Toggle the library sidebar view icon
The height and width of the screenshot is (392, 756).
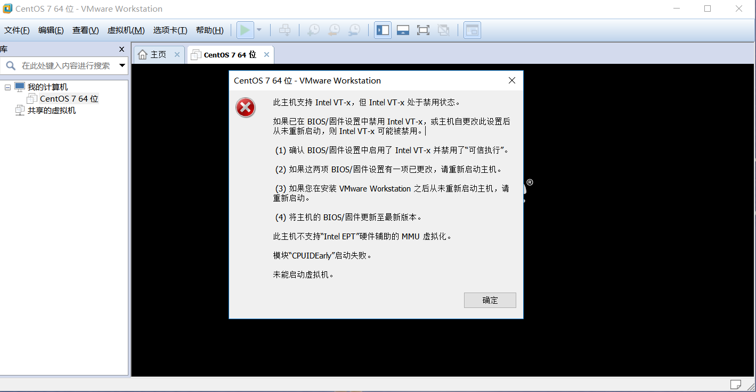[x=383, y=30]
